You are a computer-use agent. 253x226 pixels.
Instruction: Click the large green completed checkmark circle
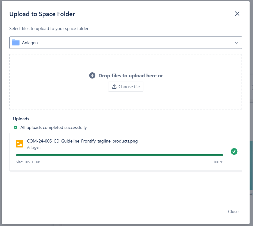(234, 151)
